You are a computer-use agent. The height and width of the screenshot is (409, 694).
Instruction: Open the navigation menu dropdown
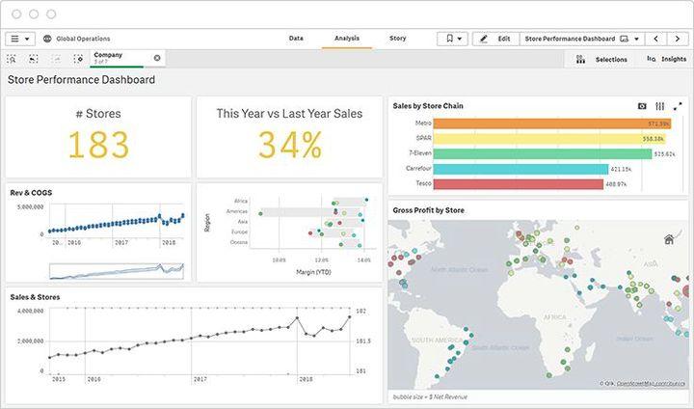tap(20, 39)
